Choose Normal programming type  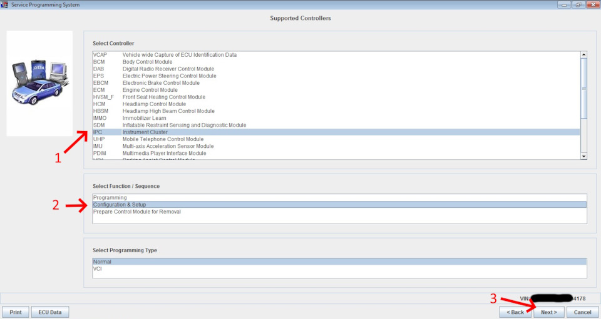[x=339, y=262]
